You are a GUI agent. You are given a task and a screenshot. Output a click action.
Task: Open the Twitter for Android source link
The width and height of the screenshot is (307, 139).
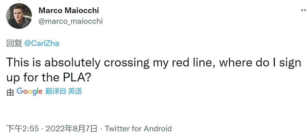tap(138, 129)
